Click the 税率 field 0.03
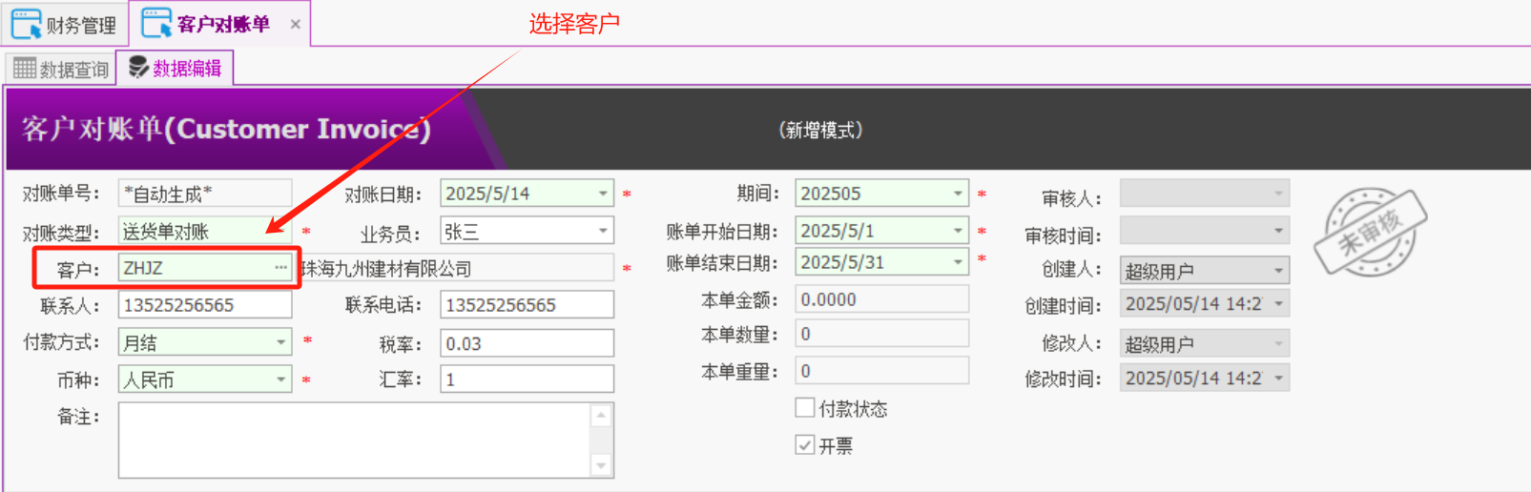1531x492 pixels. coord(527,343)
